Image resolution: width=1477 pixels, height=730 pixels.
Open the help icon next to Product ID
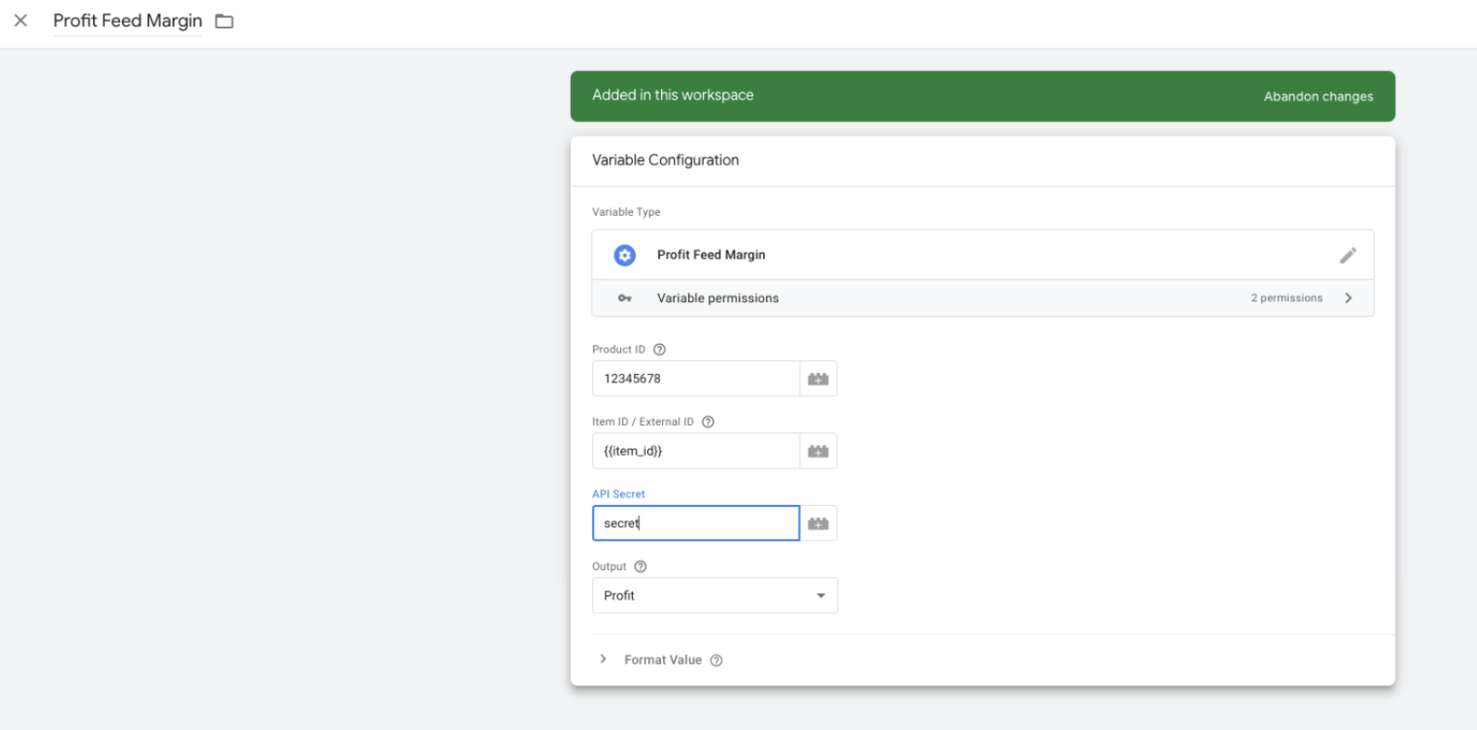pyautogui.click(x=660, y=350)
